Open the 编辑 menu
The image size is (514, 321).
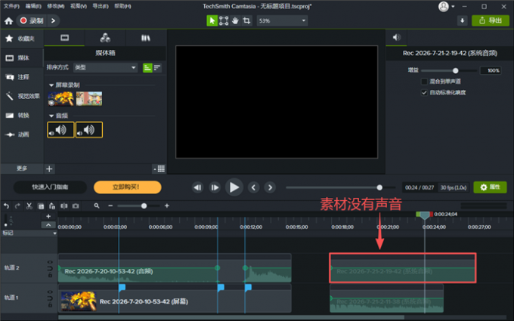tap(33, 6)
